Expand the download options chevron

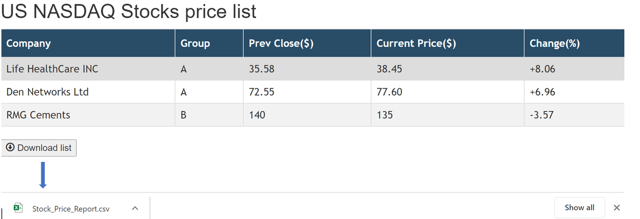pyautogui.click(x=135, y=208)
